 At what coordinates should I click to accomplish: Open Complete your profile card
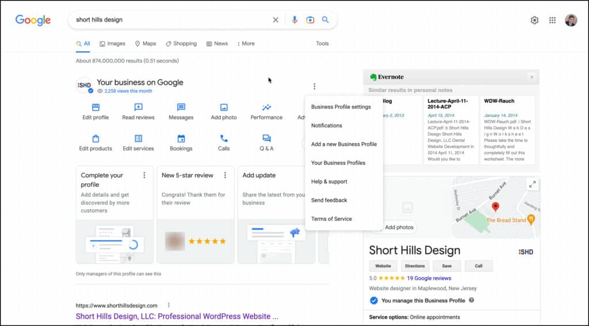pos(114,215)
